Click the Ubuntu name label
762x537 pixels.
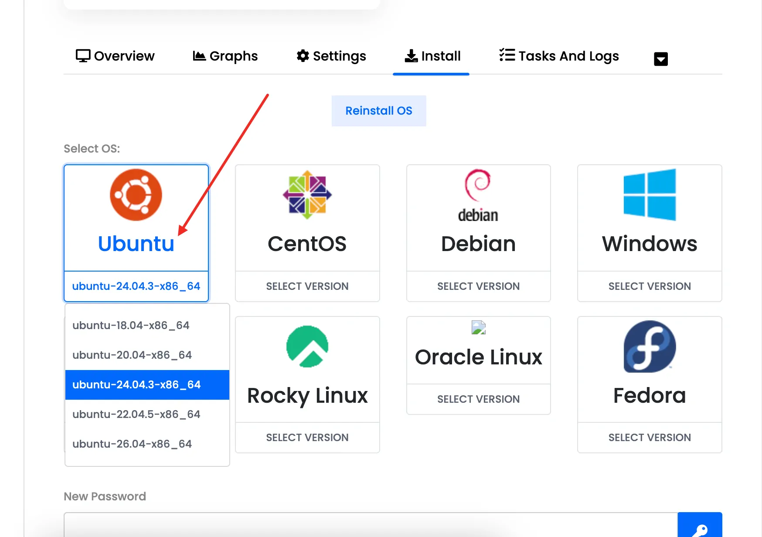(136, 244)
